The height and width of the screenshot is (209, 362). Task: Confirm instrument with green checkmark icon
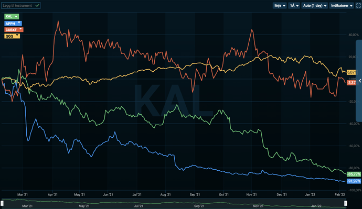(x=37, y=6)
